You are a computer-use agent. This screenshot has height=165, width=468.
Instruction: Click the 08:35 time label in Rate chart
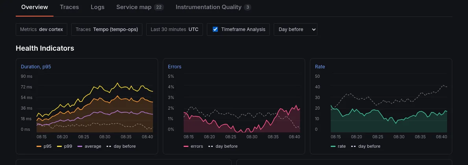pos(420,137)
